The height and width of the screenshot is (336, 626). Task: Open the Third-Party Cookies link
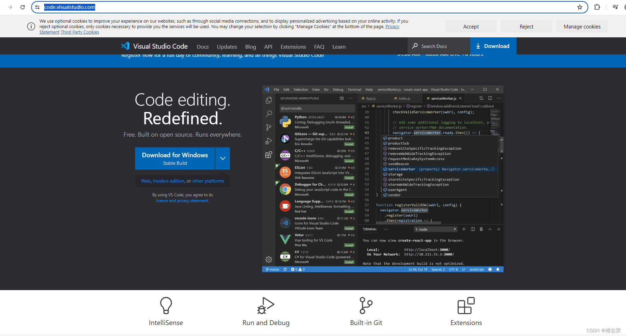tap(80, 32)
